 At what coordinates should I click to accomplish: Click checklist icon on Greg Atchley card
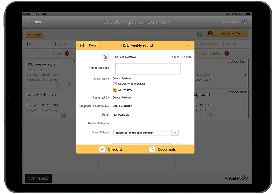coord(209,115)
